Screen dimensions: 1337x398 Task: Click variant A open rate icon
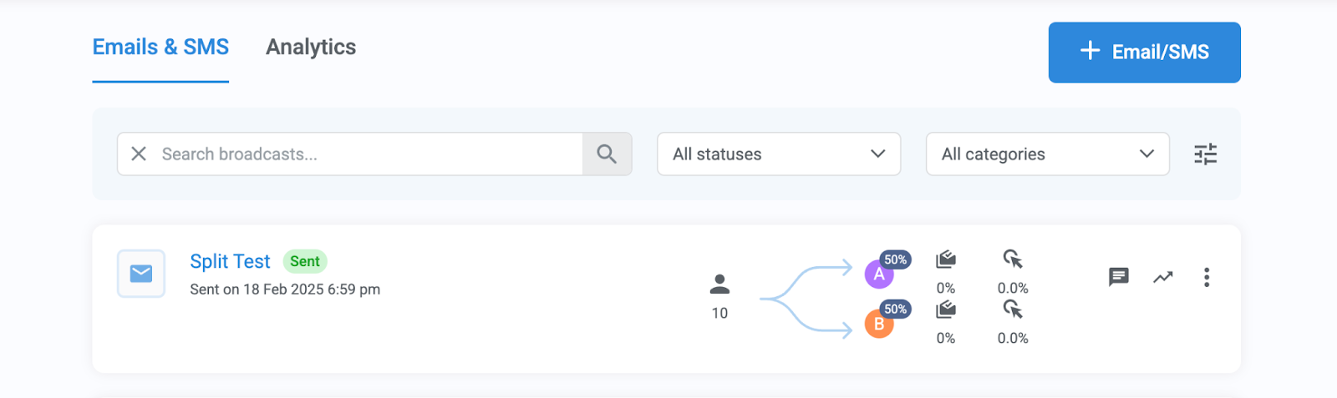(946, 259)
